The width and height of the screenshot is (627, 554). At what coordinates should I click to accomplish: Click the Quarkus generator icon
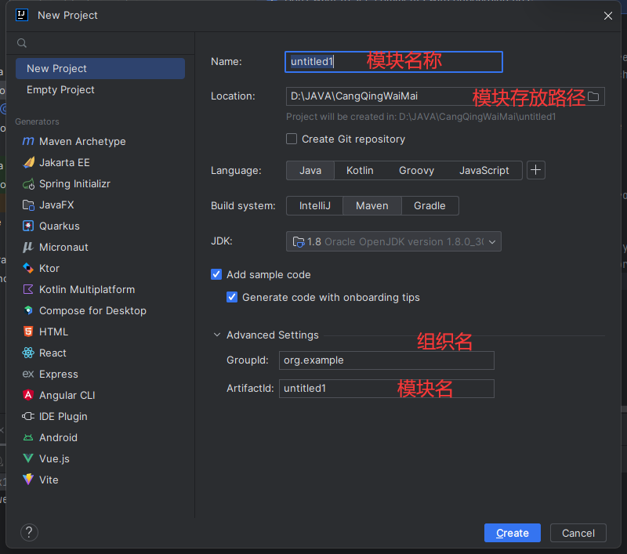[28, 226]
